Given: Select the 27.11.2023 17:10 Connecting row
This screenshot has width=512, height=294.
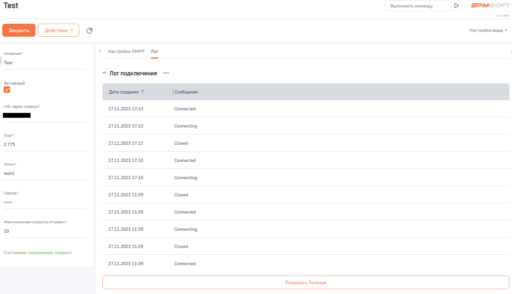Looking at the screenshot, I should click(x=306, y=178).
